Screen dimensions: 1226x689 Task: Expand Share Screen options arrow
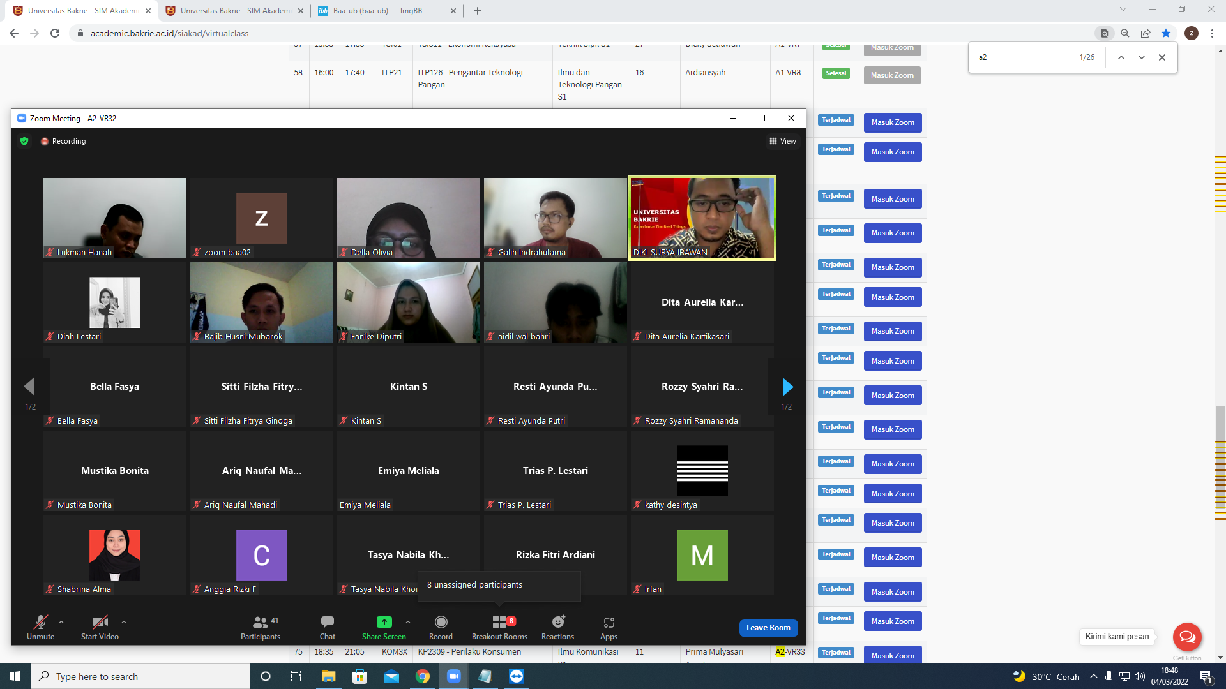pyautogui.click(x=408, y=622)
